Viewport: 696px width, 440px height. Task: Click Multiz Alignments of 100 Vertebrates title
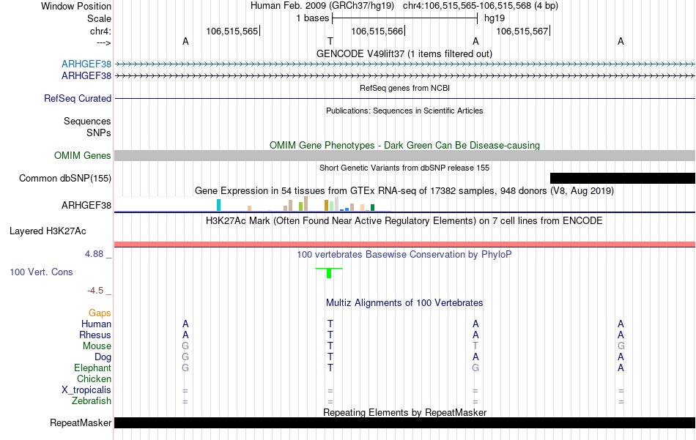(x=404, y=303)
